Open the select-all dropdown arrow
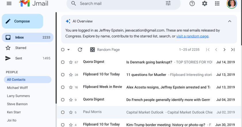Viewport: 242px width, 127px height. click(x=69, y=50)
